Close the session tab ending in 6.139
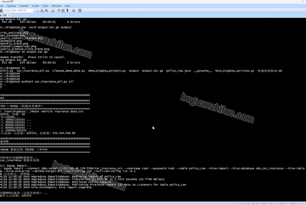This screenshot has height=204, width=306. pos(9,15)
